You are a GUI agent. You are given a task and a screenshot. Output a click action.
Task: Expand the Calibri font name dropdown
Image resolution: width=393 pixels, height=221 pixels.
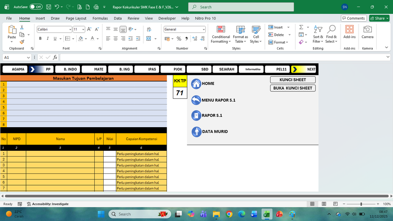pyautogui.click(x=69, y=29)
